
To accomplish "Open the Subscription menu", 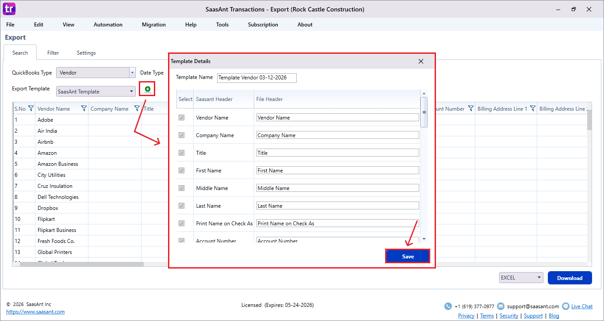I will click(263, 25).
